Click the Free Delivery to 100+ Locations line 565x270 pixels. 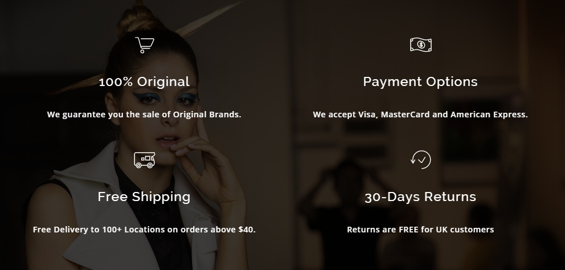click(x=144, y=230)
